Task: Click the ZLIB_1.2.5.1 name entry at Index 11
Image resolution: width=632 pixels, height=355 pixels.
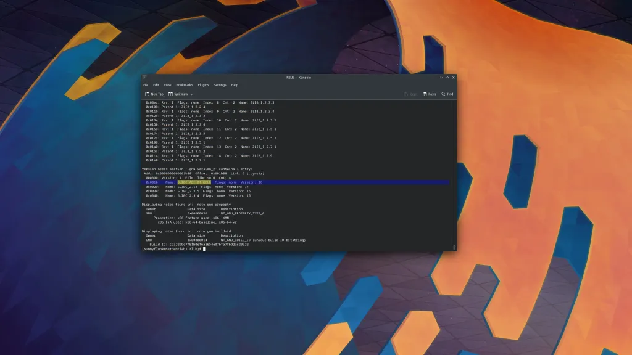Action: [264, 129]
